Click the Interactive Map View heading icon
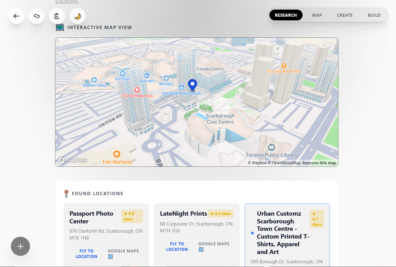This screenshot has width=396, height=267. click(60, 28)
